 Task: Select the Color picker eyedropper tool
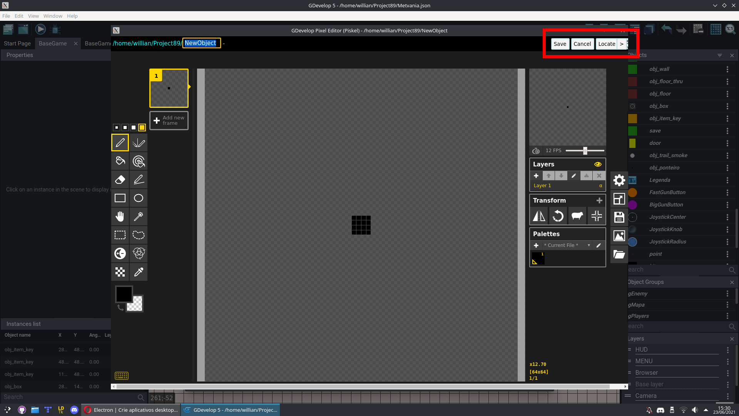click(x=139, y=272)
